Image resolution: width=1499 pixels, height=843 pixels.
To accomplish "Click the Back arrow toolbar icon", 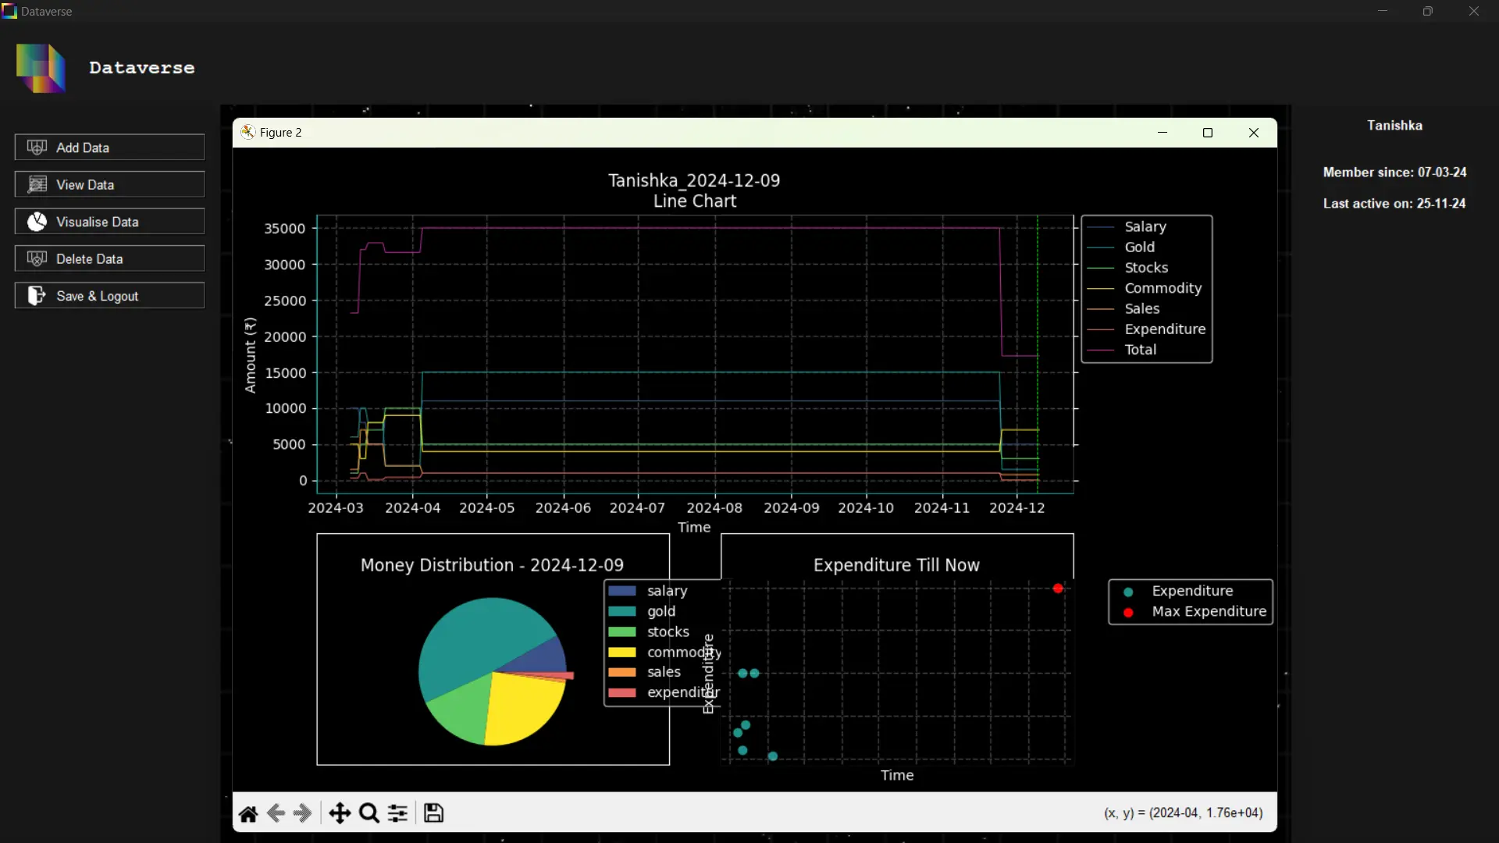I will click(x=276, y=813).
